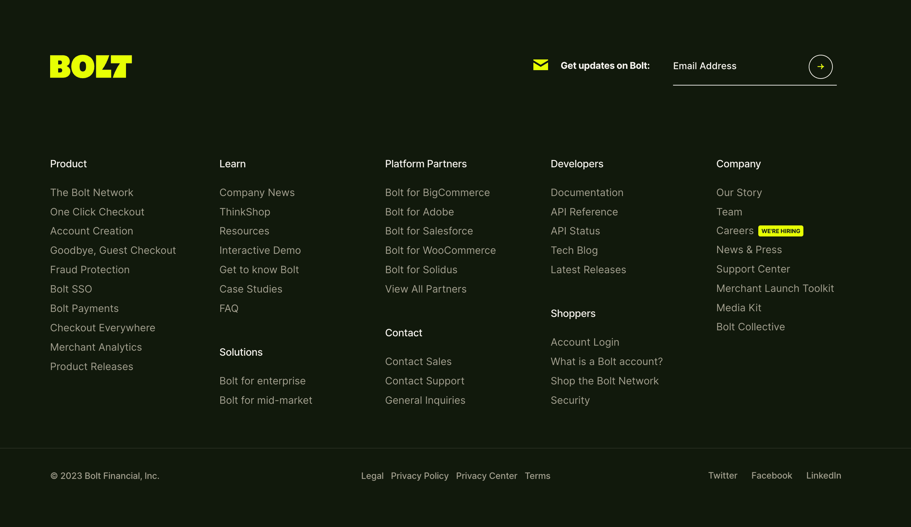Screen dimensions: 911x527
Task: Open Bolt for WooCommerce link
Action: (x=440, y=250)
